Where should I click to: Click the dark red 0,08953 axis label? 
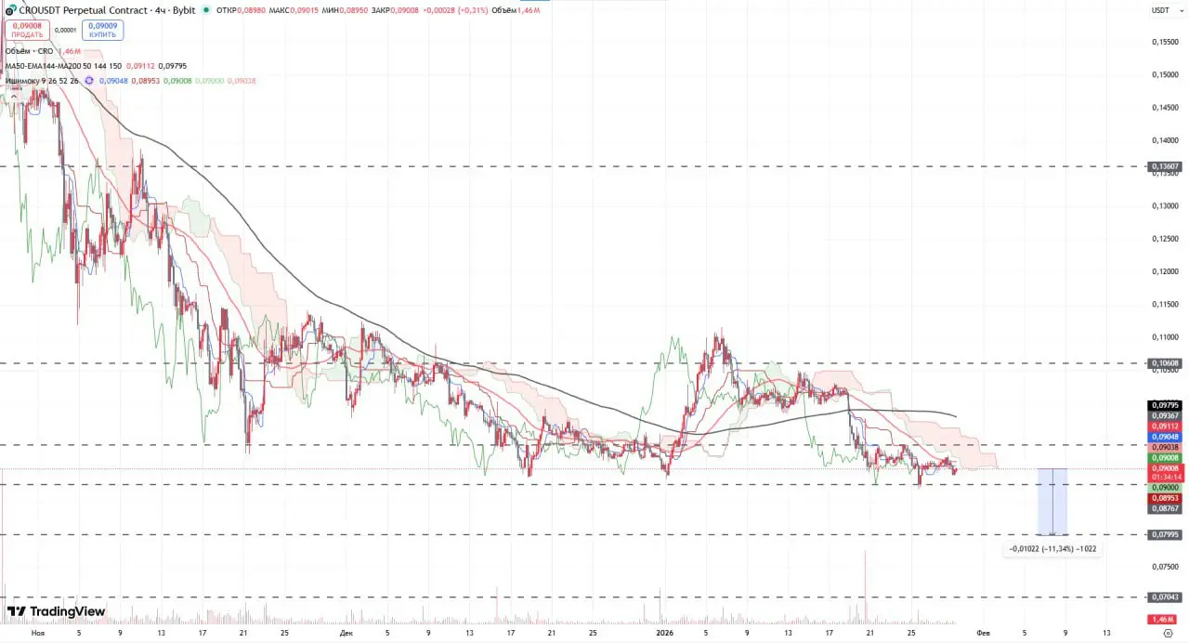1165,498
